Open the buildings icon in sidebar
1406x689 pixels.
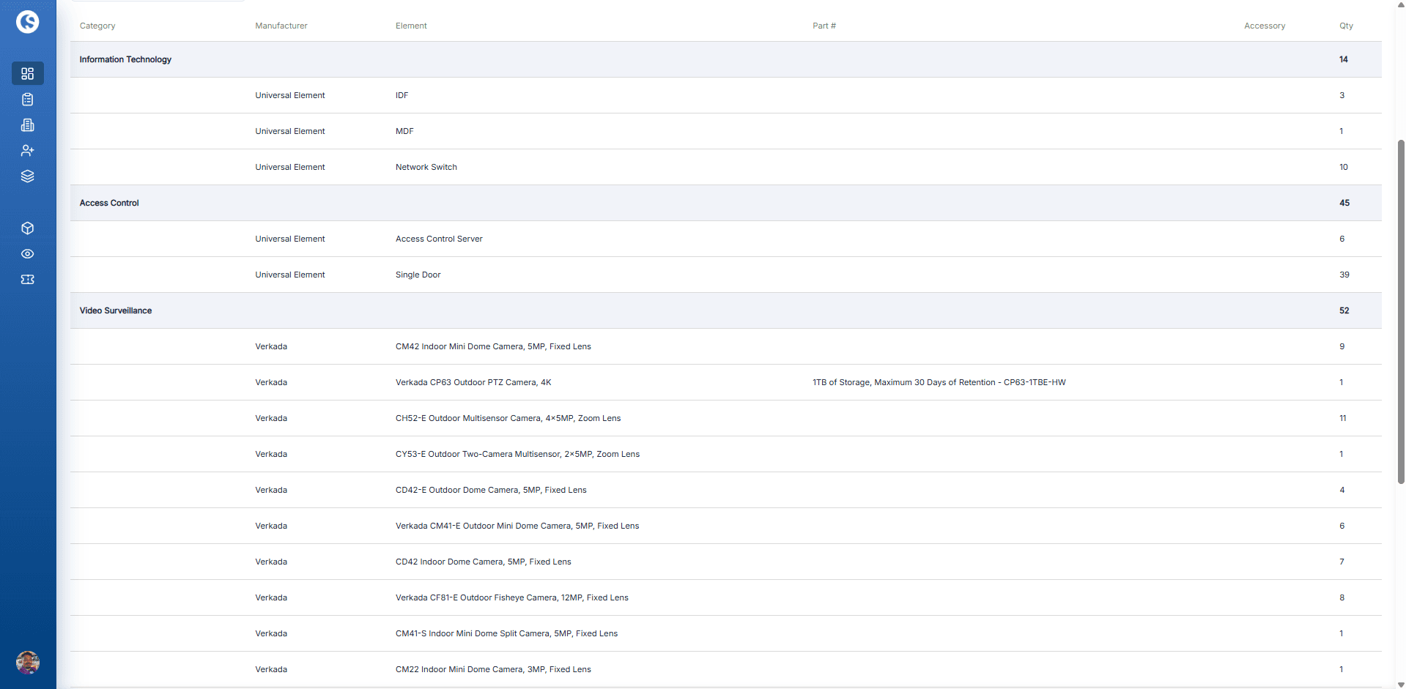[28, 125]
